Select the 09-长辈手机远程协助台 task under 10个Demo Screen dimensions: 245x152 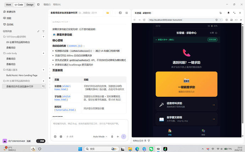(18, 42)
